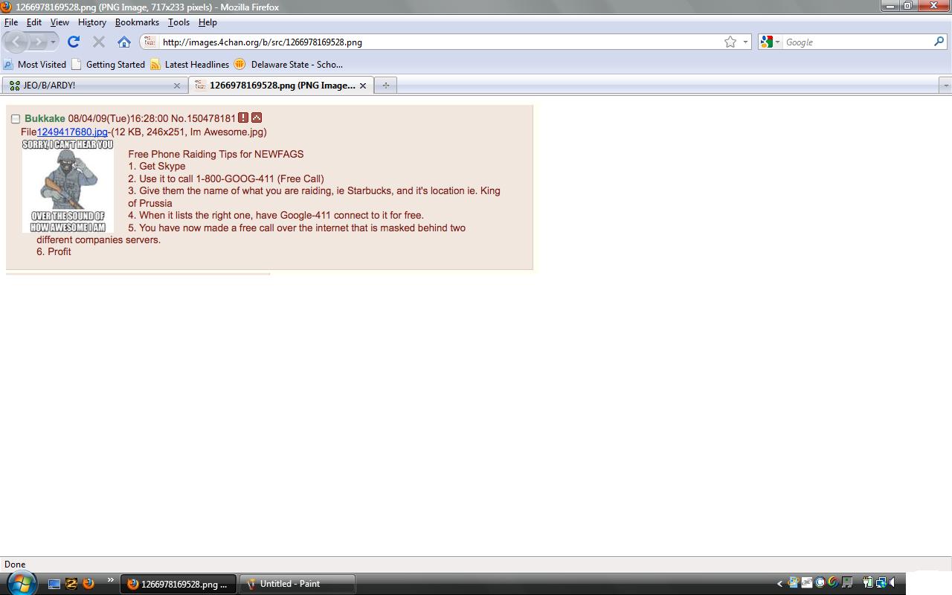This screenshot has height=595, width=952.
Task: Click the "Done" status bar text
Action: pyautogui.click(x=15, y=565)
